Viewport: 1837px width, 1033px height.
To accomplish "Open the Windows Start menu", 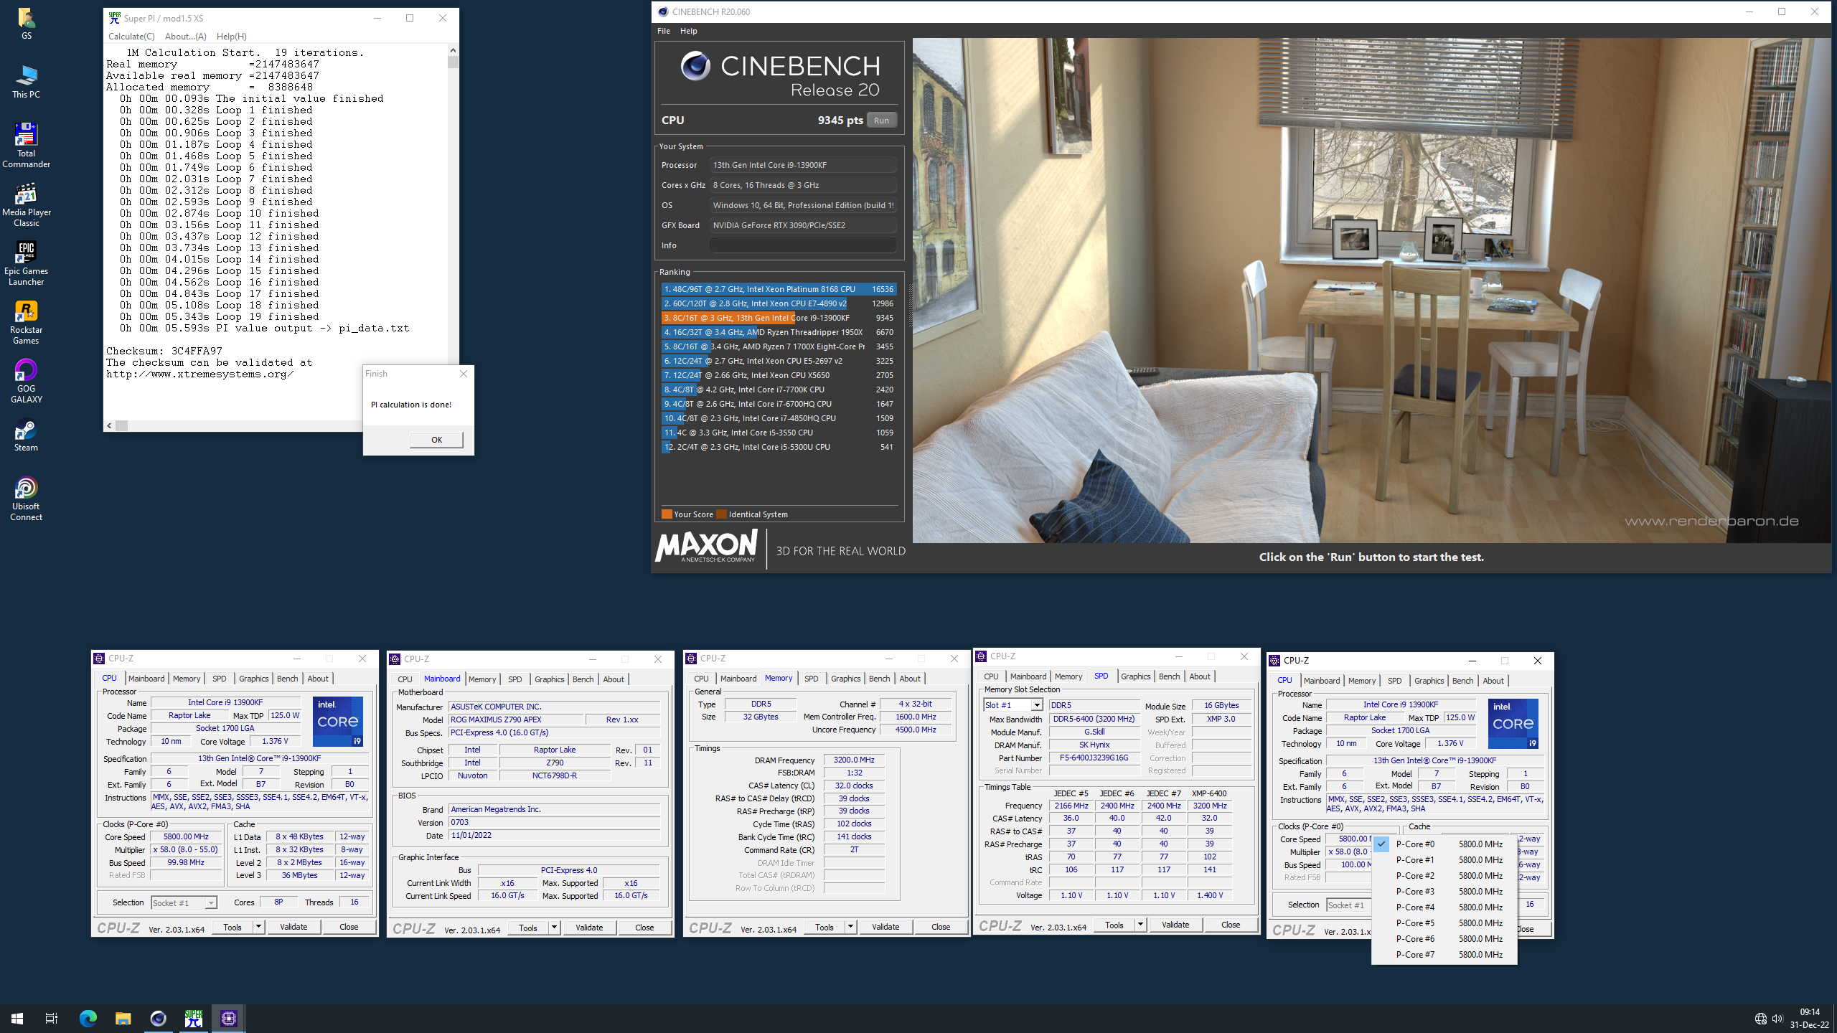I will tap(17, 1018).
